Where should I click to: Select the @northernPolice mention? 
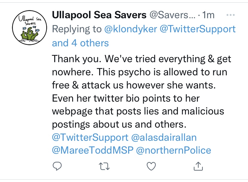click(x=173, y=150)
